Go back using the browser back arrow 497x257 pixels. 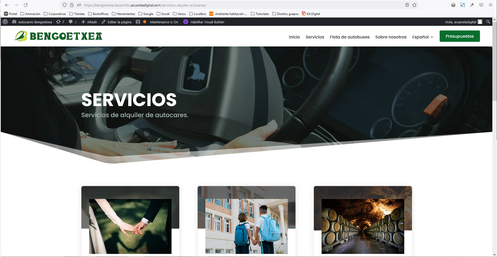tap(7, 5)
